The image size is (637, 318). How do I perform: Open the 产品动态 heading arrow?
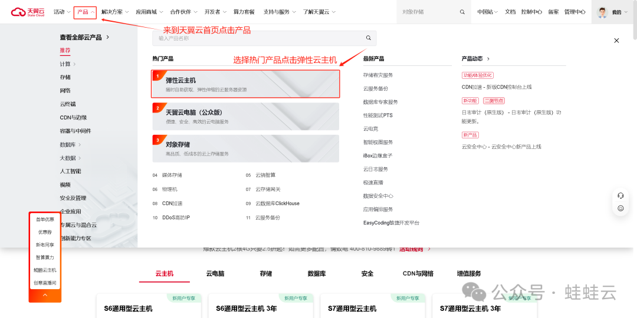pos(488,58)
